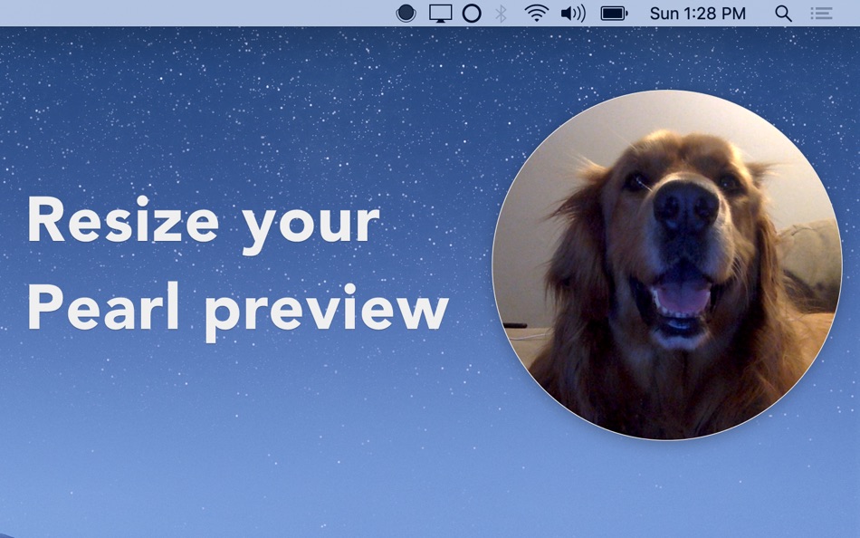Image resolution: width=860 pixels, height=538 pixels.
Task: Open the Pearl menu bar icon
Action: click(x=406, y=14)
